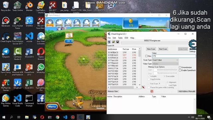Click Add Address Manually button
The image size is (213, 120).
coord(187,91)
